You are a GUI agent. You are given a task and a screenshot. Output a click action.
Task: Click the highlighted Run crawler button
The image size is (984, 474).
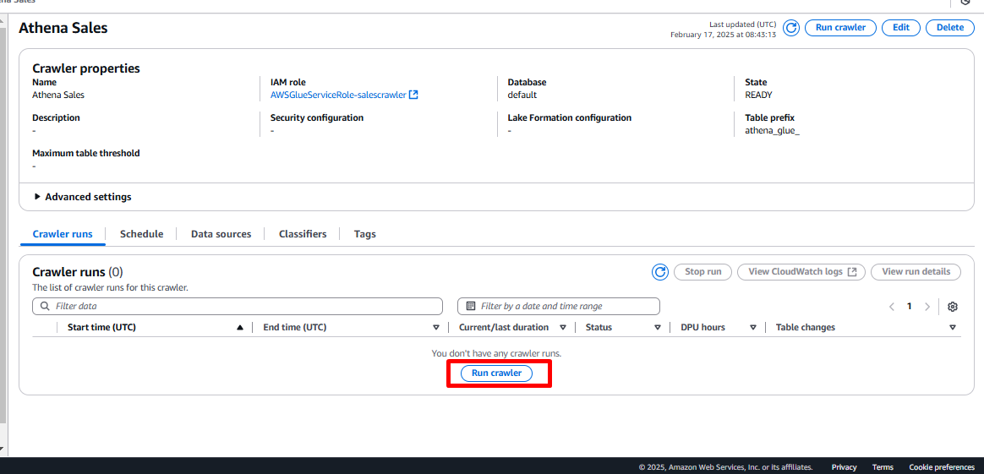[496, 373]
